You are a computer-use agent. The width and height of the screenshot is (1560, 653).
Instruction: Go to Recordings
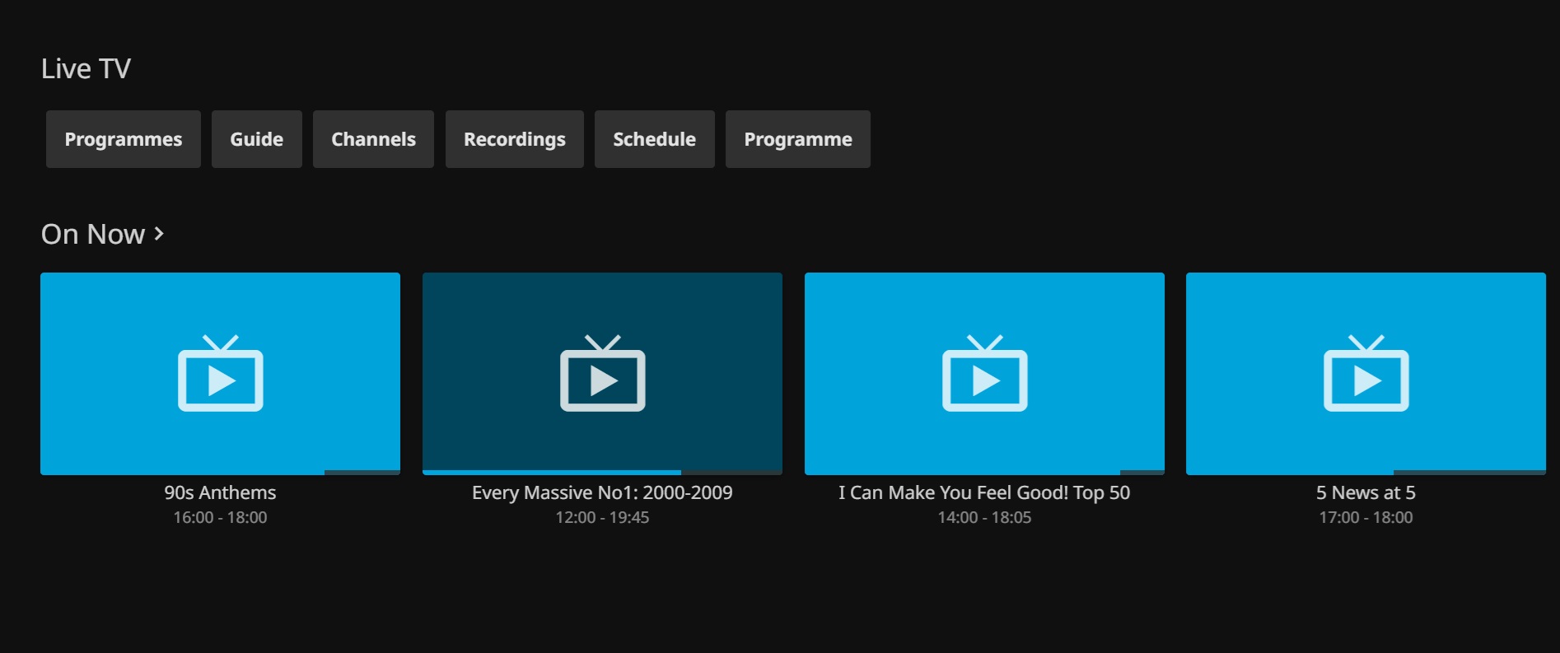click(x=514, y=139)
